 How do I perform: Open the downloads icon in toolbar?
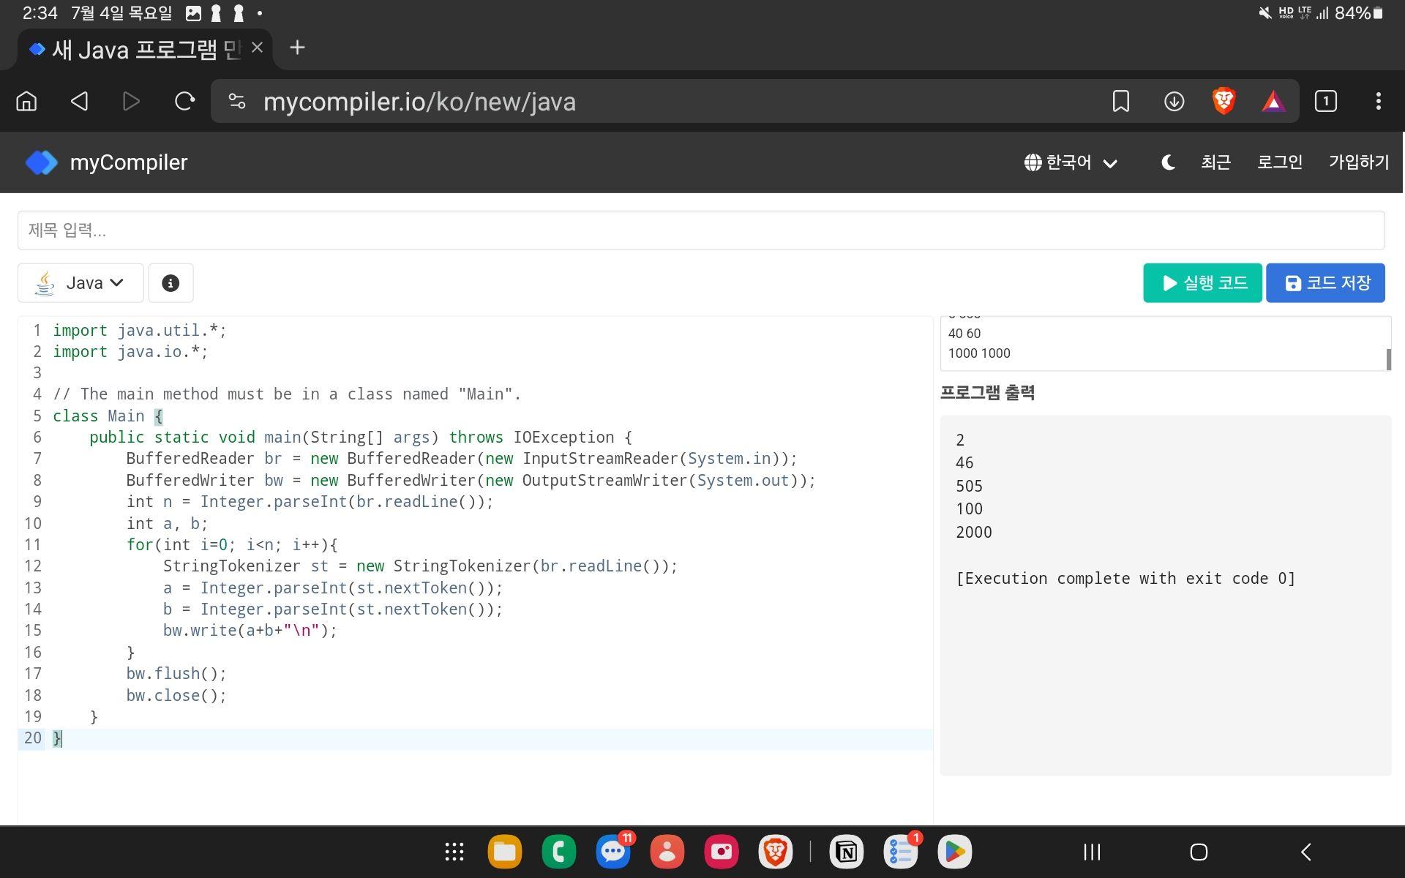click(1174, 101)
